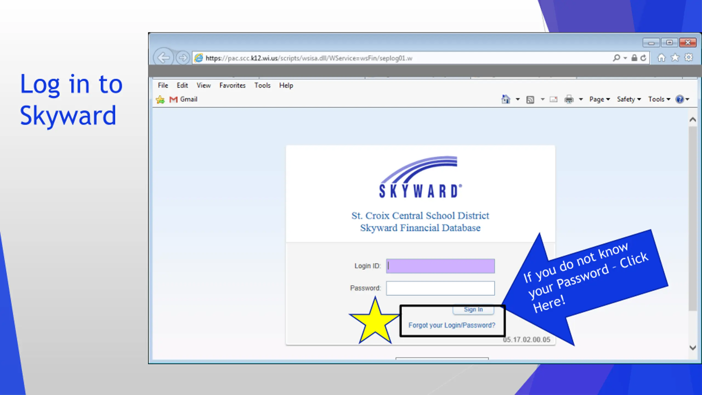702x395 pixels.
Task: Expand the Home button dropdown arrow
Action: point(518,99)
